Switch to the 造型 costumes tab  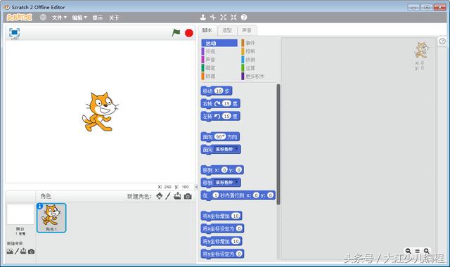click(x=227, y=30)
